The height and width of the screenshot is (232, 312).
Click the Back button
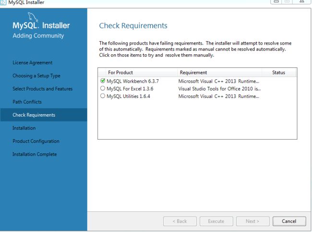point(180,221)
